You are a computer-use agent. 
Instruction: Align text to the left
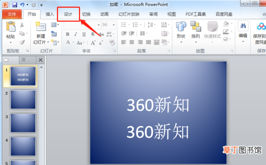point(124,42)
